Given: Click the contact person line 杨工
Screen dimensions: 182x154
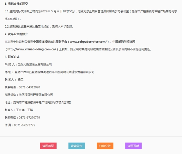Looking at the screenshot, I should pos(14,80).
